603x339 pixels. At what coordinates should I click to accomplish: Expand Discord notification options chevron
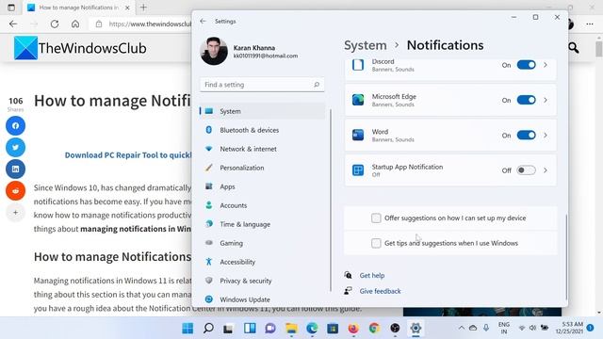coord(546,65)
